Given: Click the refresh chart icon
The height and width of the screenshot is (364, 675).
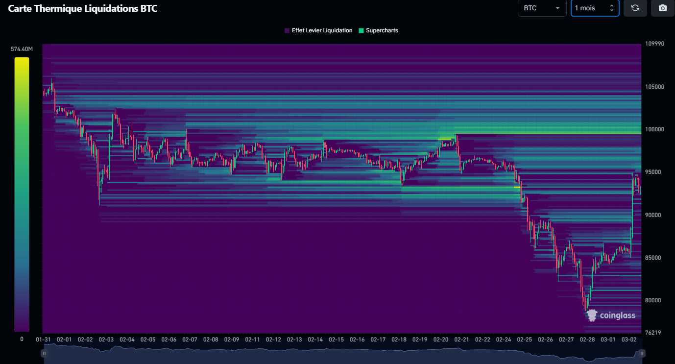Looking at the screenshot, I should click(x=635, y=8).
